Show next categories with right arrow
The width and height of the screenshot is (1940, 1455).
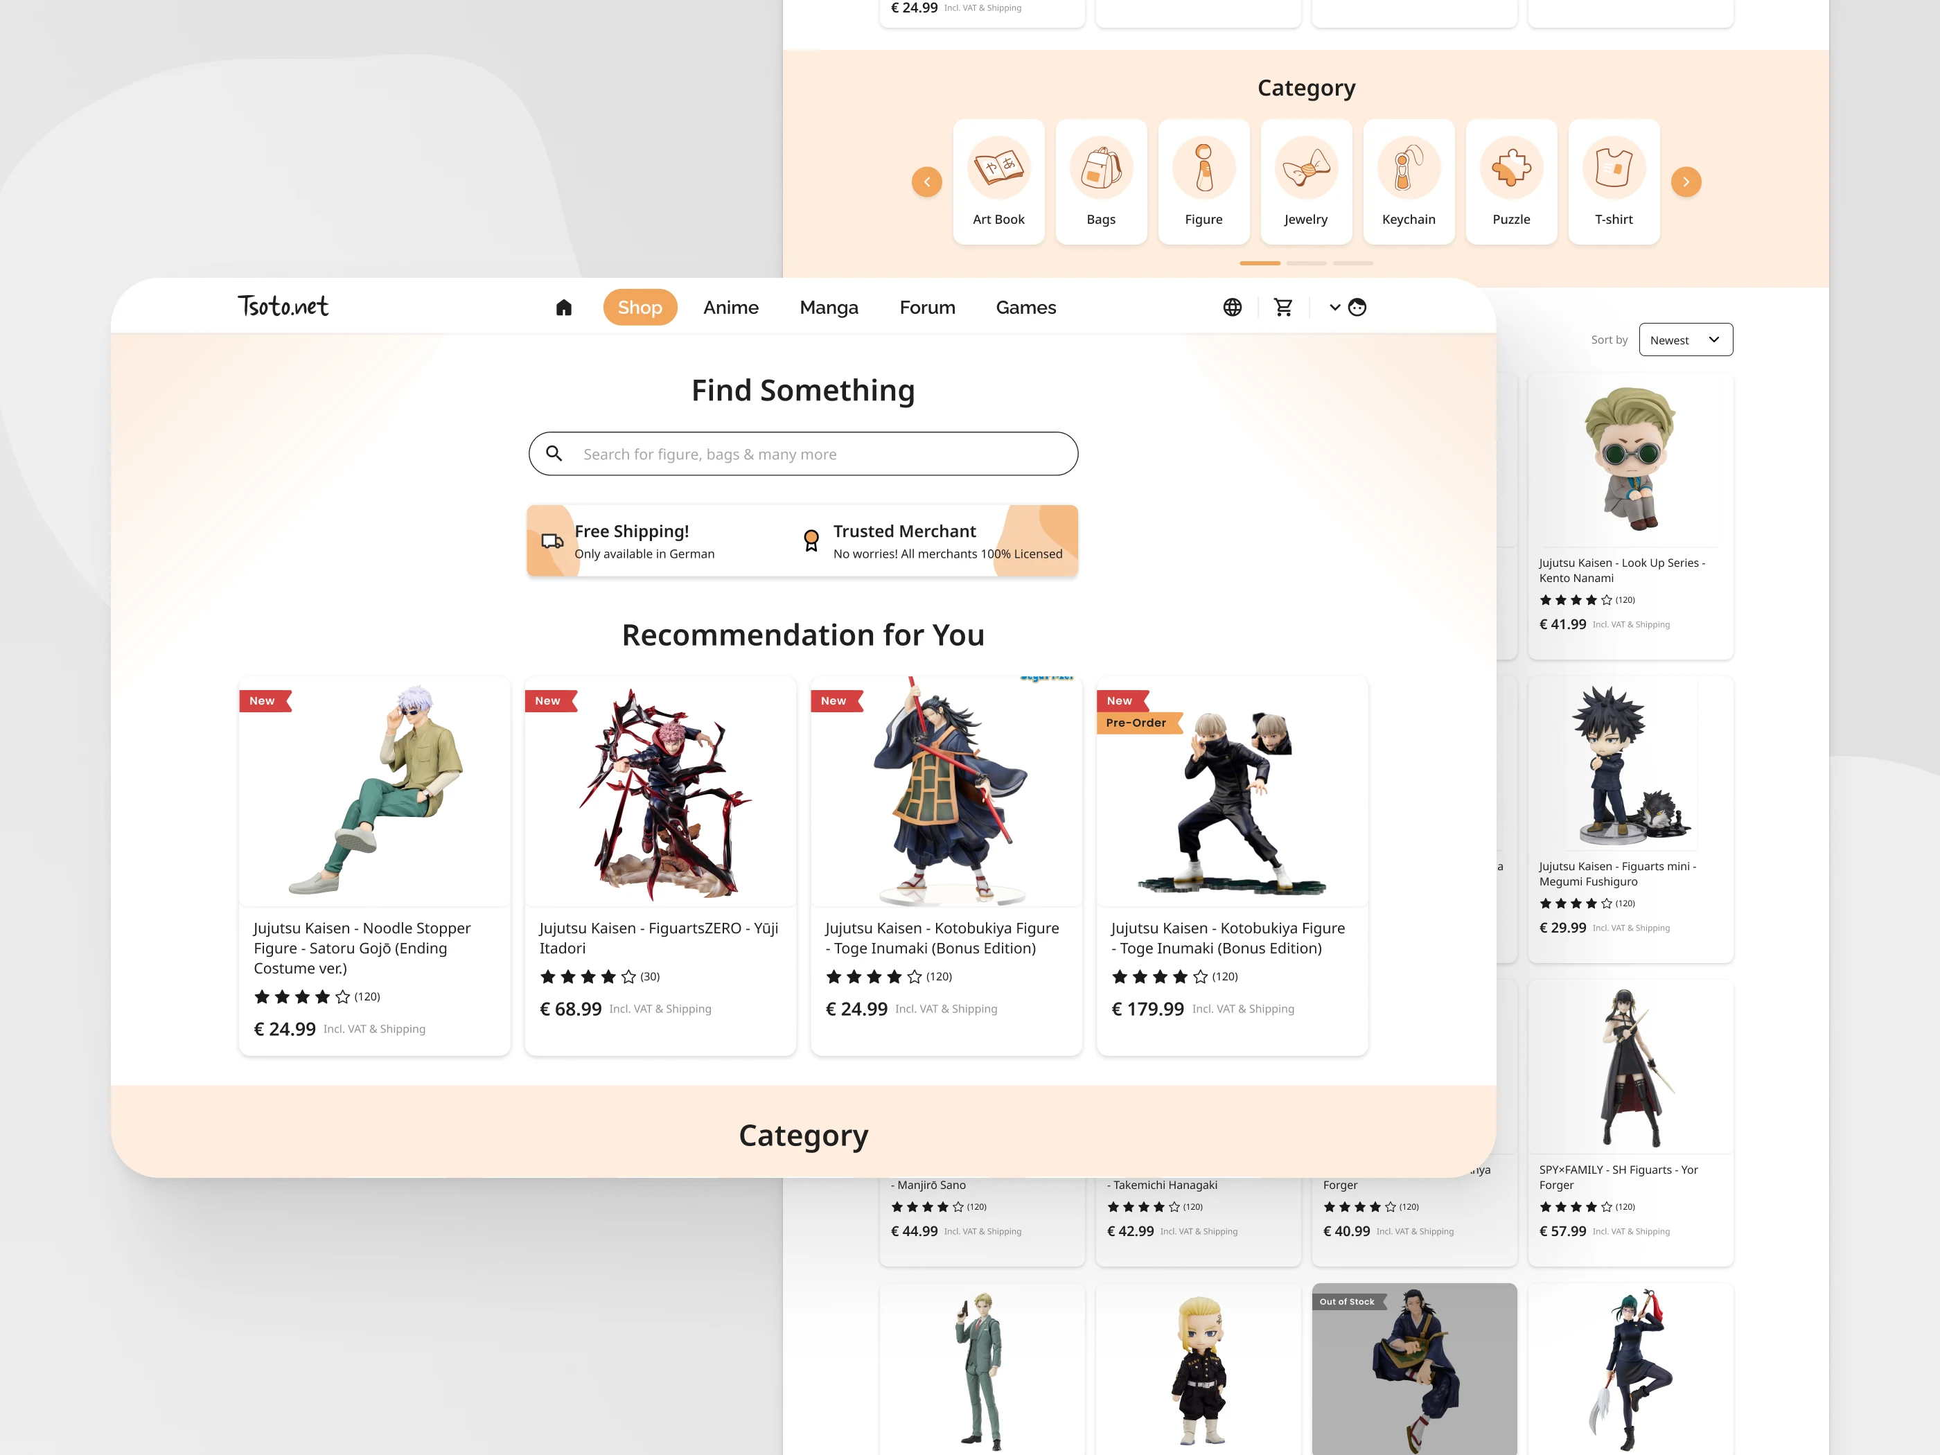tap(1686, 182)
